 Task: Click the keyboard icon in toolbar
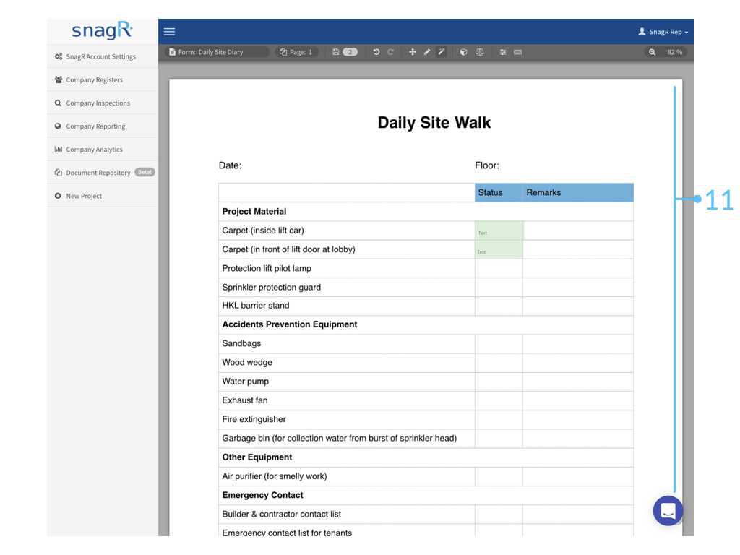(x=517, y=52)
